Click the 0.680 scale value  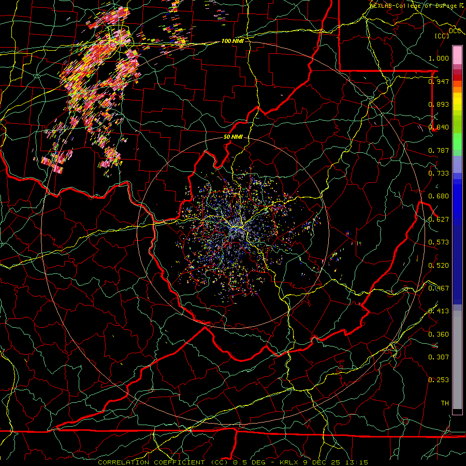(439, 196)
